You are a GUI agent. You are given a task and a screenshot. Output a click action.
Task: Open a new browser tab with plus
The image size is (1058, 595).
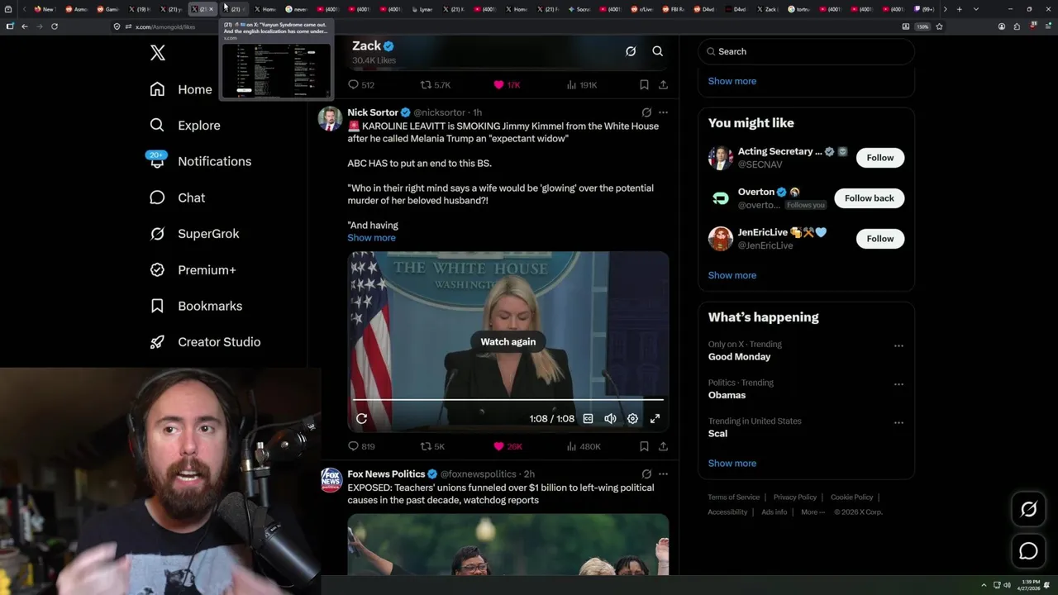[x=959, y=9]
